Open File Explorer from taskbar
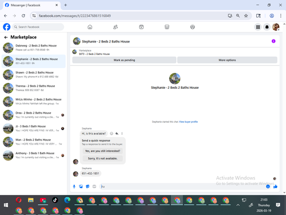 31,200
